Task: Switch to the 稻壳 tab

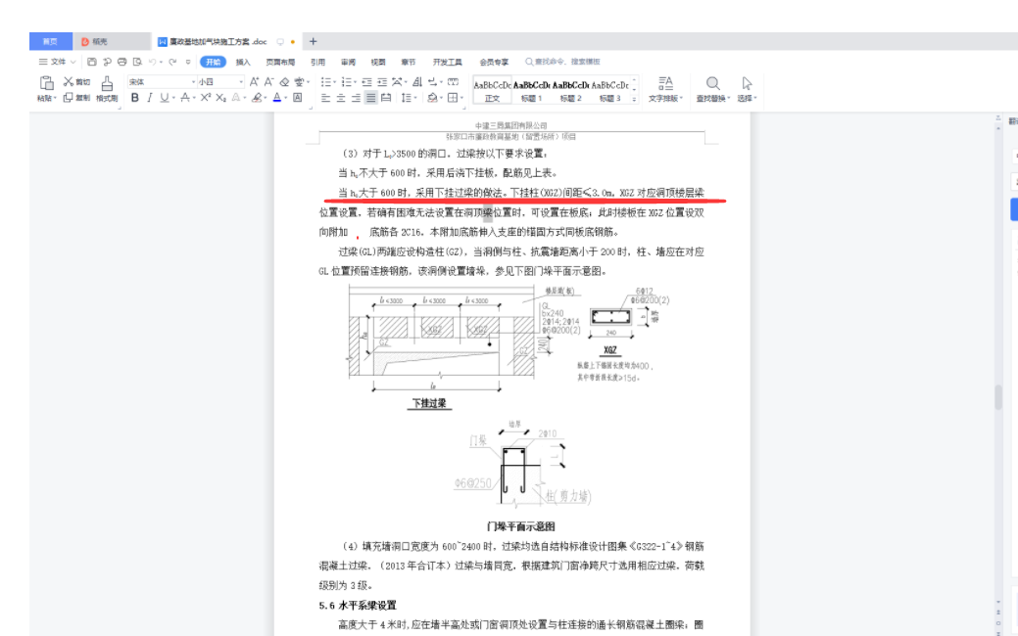Action: click(112, 41)
